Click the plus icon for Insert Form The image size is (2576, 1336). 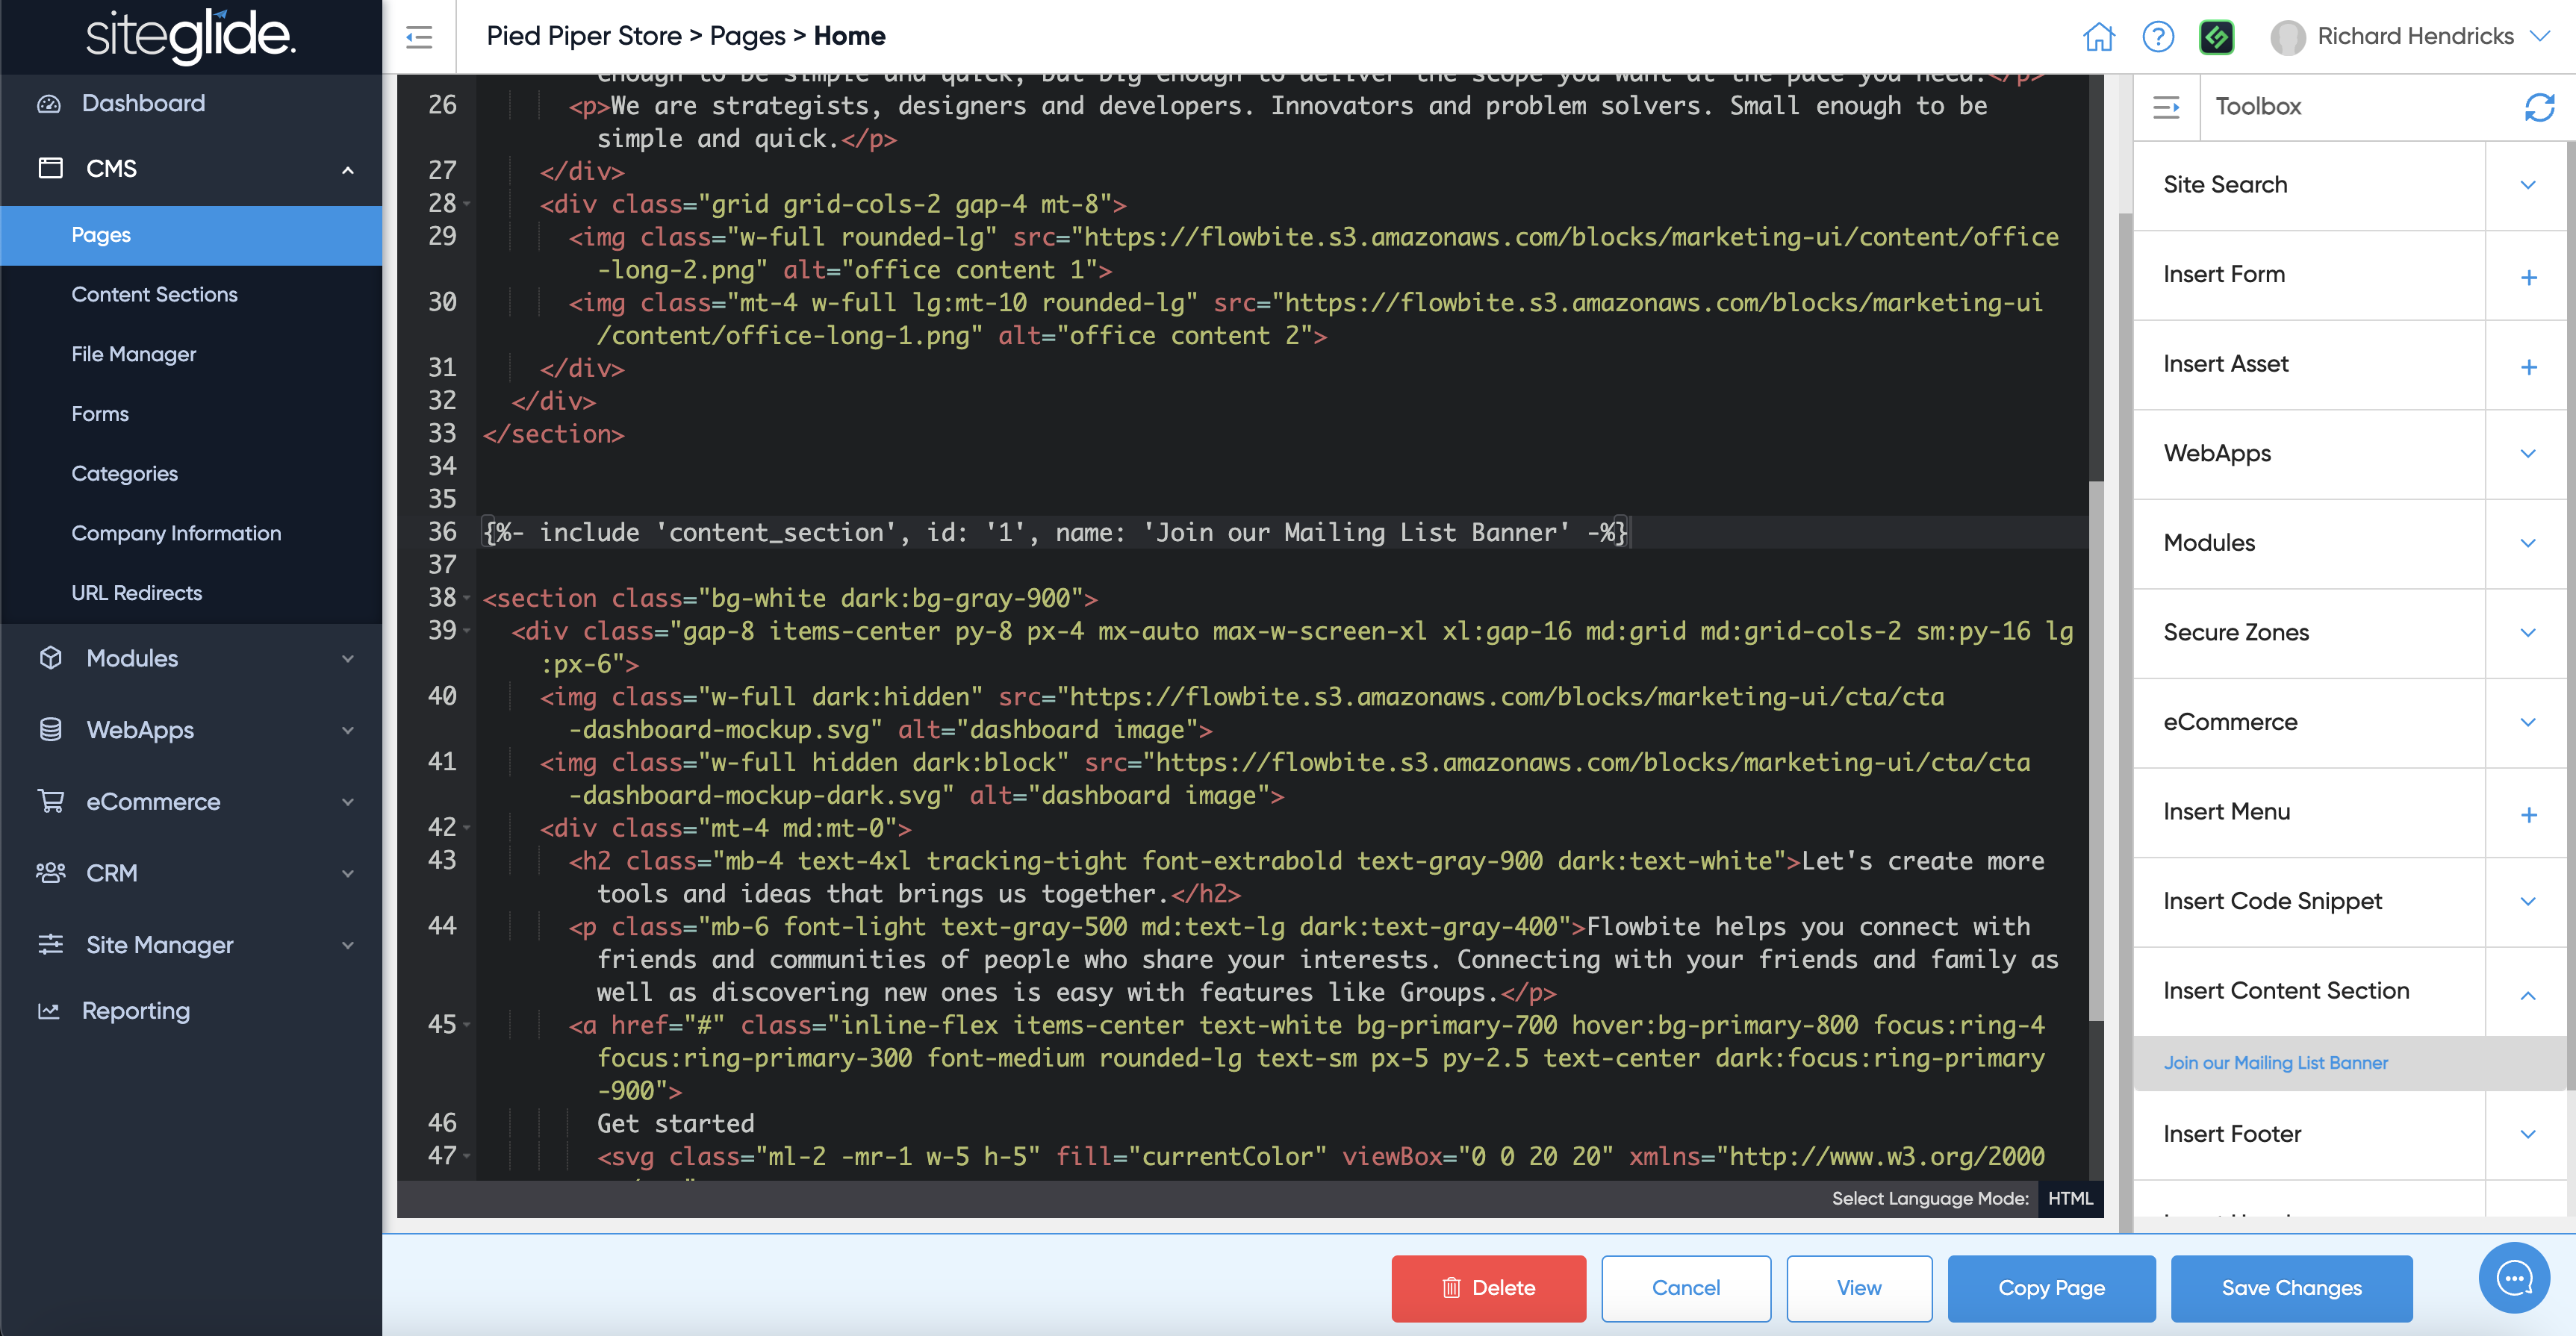tap(2528, 277)
